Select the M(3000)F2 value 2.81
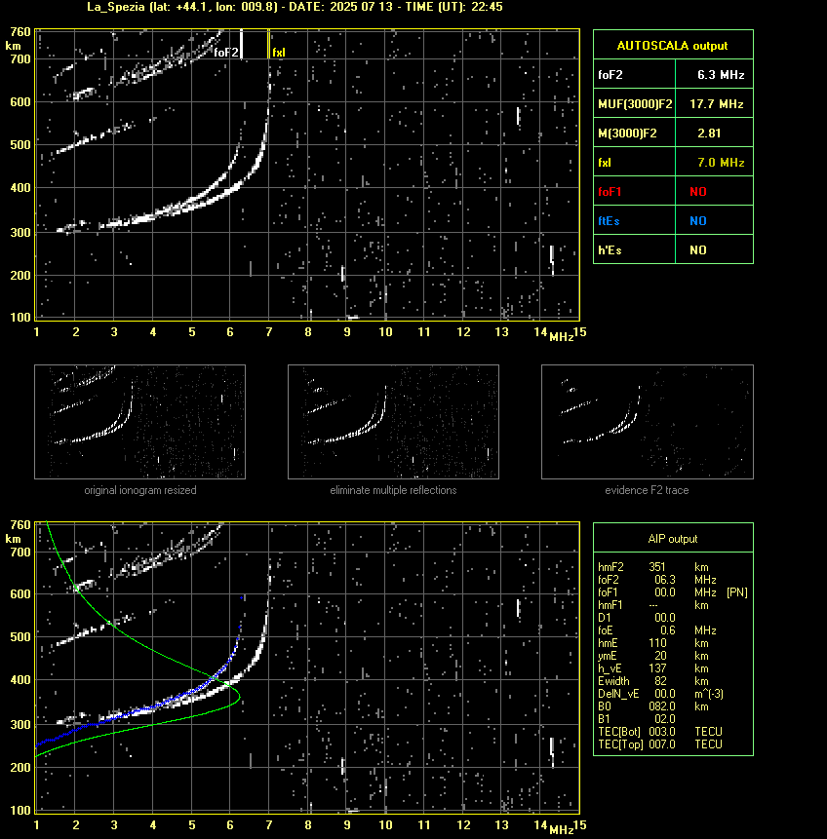 (x=709, y=133)
